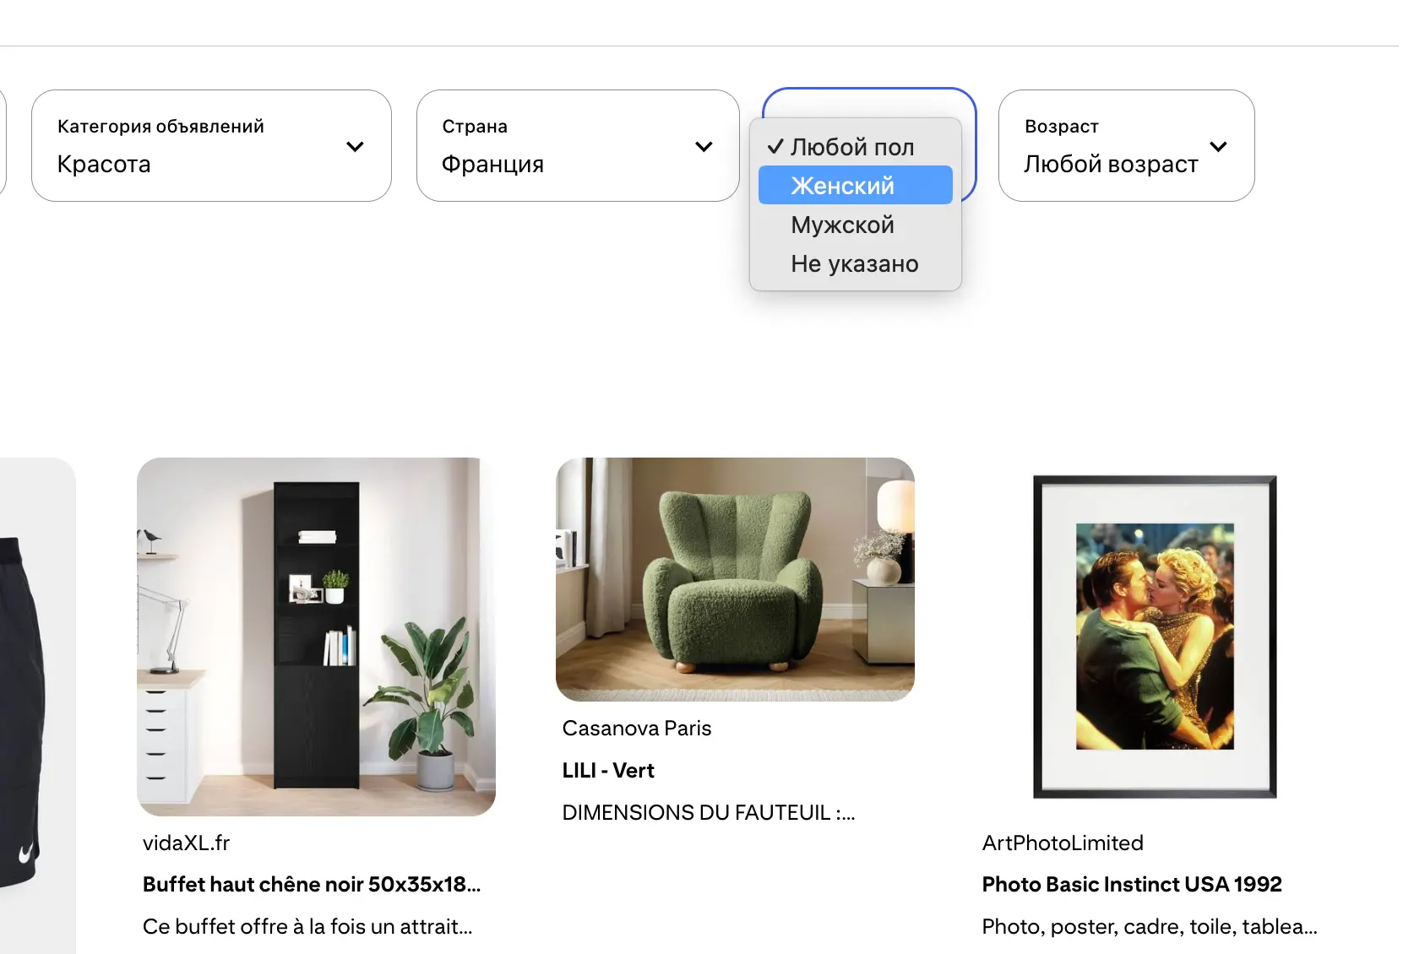1414x954 pixels.
Task: Click checkmark icon next to Любой пол
Action: (774, 145)
